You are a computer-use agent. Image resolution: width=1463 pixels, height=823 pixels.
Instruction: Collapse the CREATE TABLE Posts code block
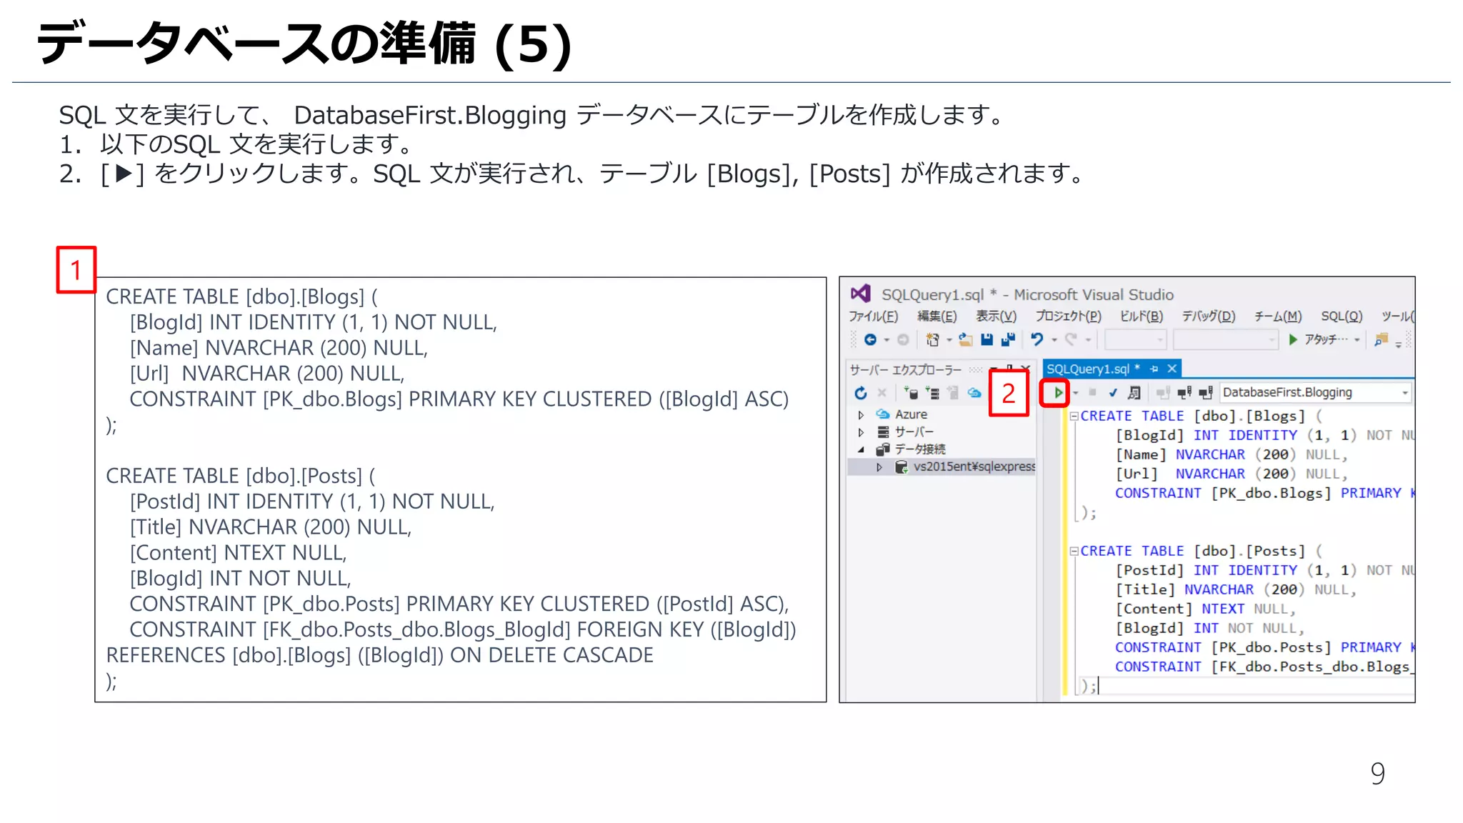click(1074, 551)
